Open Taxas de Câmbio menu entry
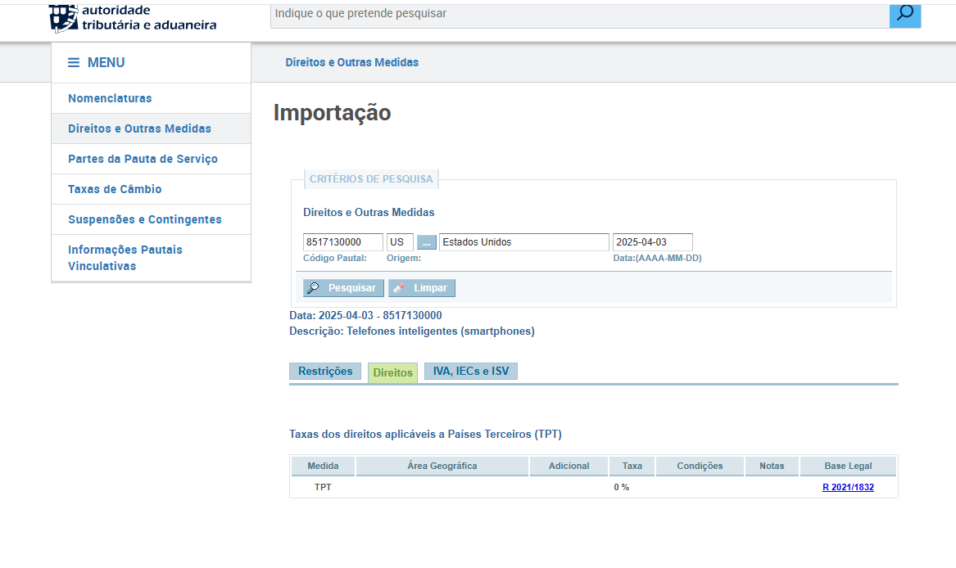Screen dimensions: 956x568 pos(115,189)
